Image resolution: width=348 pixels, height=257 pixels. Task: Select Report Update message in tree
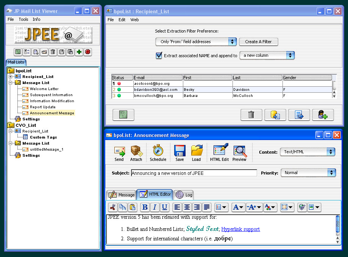coord(43,107)
